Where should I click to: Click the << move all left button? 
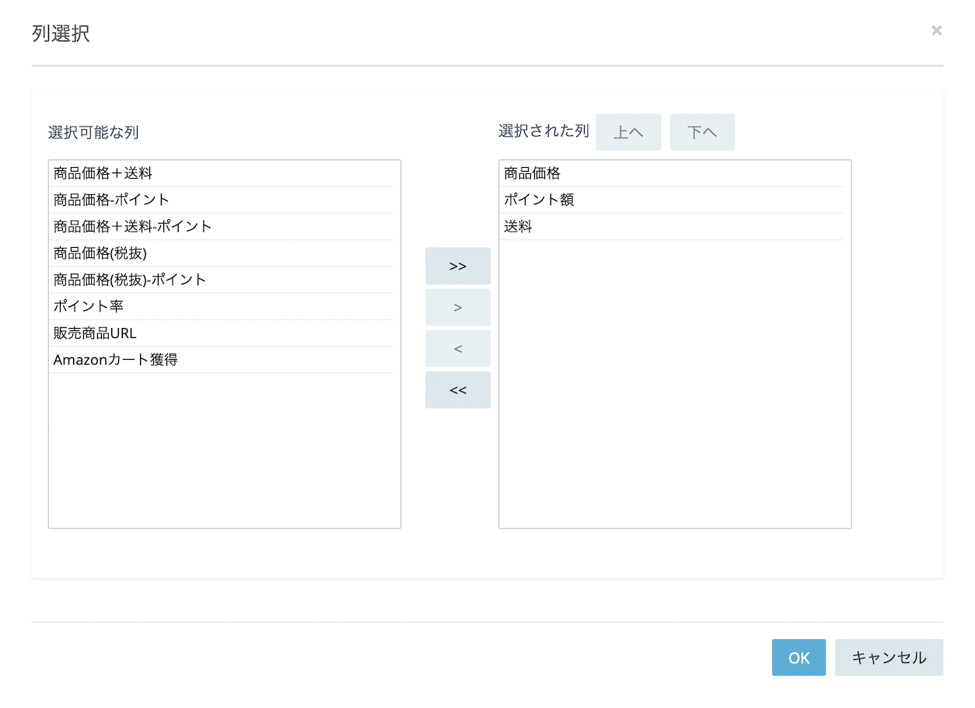[x=457, y=390]
